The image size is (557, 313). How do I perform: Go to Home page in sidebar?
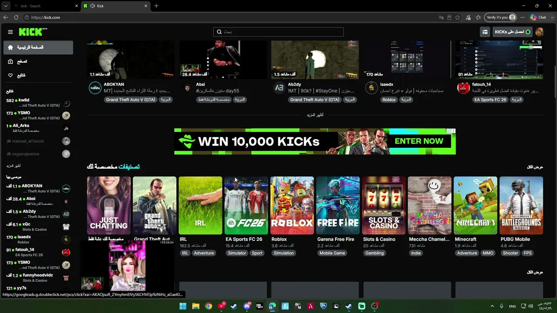(x=38, y=47)
